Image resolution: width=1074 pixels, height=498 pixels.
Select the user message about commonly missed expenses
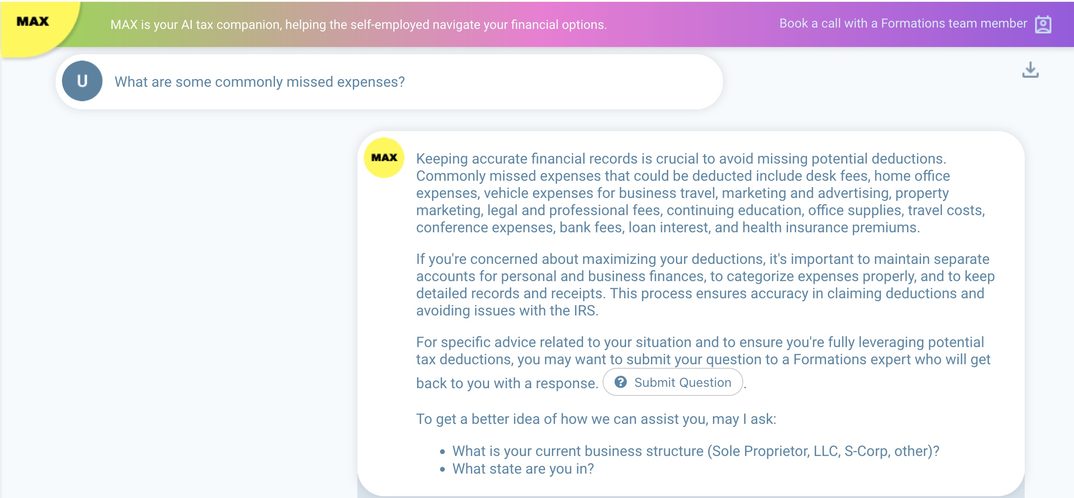[260, 82]
